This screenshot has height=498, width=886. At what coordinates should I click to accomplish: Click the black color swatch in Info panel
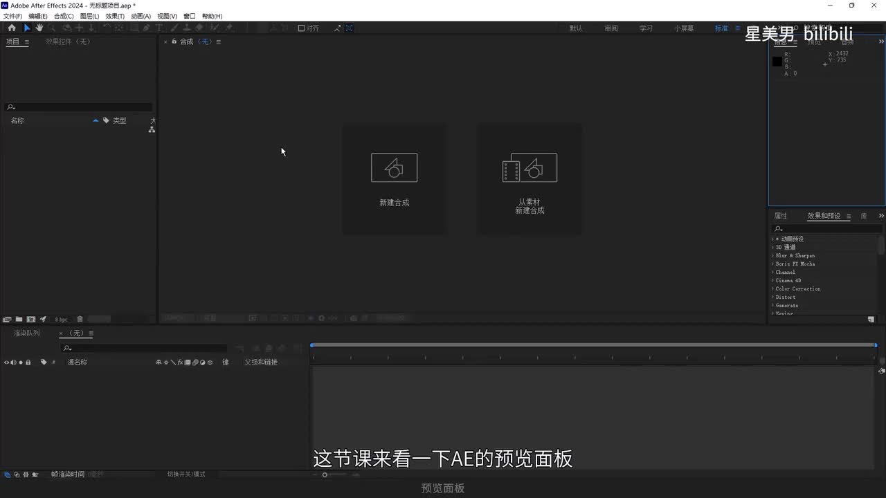(777, 62)
